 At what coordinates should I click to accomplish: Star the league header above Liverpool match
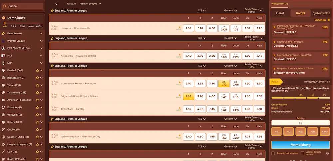(x=52, y=11)
